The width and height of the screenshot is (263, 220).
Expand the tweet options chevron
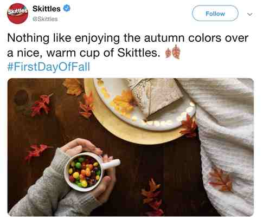pos(249,14)
